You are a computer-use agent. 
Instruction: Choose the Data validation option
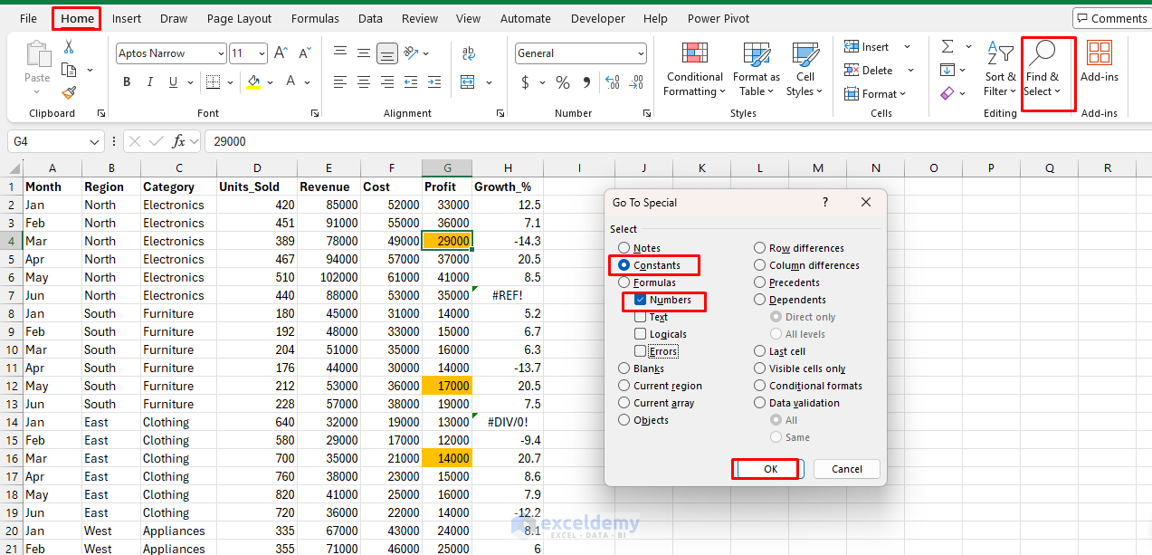(x=796, y=403)
